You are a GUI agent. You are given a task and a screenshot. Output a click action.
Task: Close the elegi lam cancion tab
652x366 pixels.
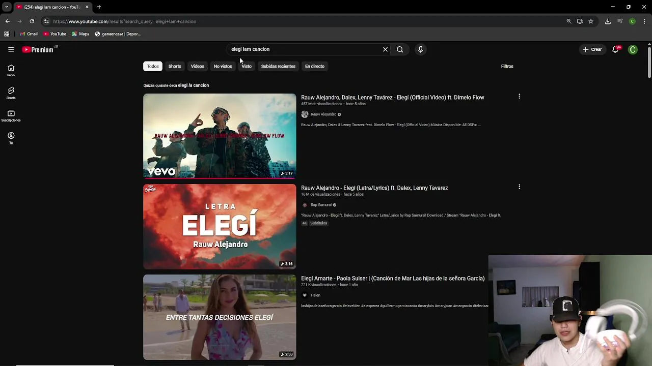[87, 7]
